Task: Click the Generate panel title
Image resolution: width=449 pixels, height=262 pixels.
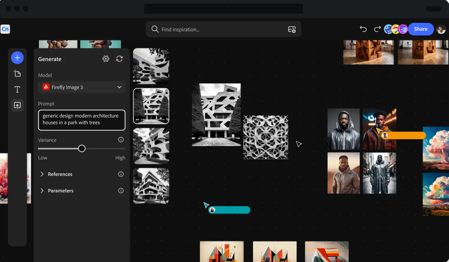Action: (50, 59)
